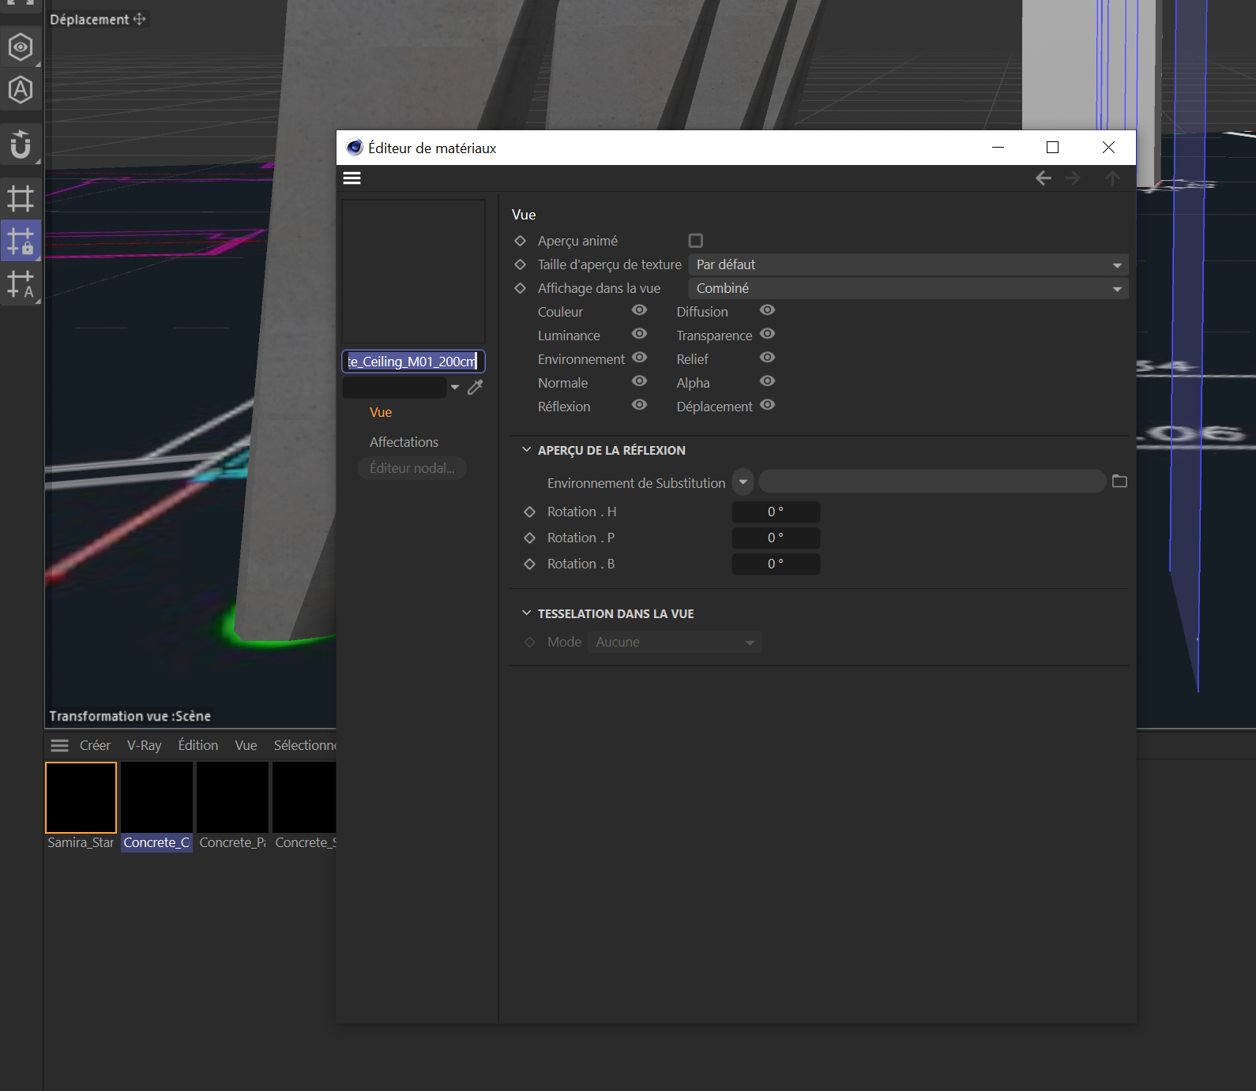Click the Rotation . P value field
The height and width of the screenshot is (1091, 1256).
coord(776,538)
